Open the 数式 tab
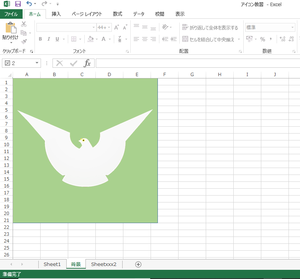Screen dimensions: 300x279 118,14
